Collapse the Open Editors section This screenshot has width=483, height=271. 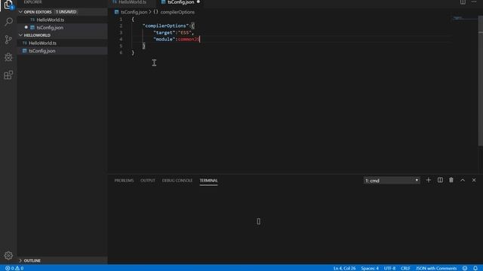[20, 12]
